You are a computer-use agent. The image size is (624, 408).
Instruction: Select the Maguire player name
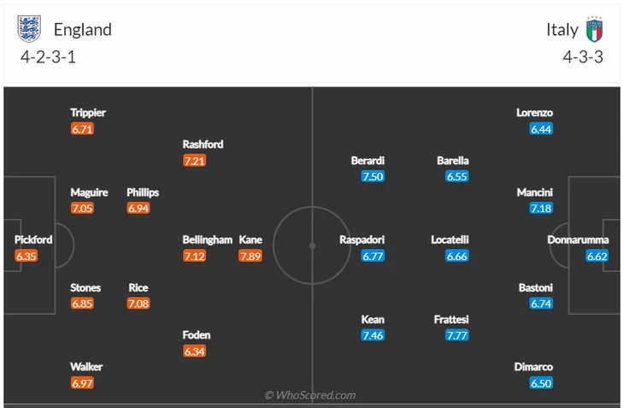click(89, 192)
